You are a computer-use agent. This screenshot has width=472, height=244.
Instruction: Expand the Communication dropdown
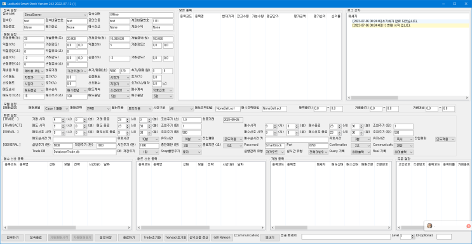point(403,145)
